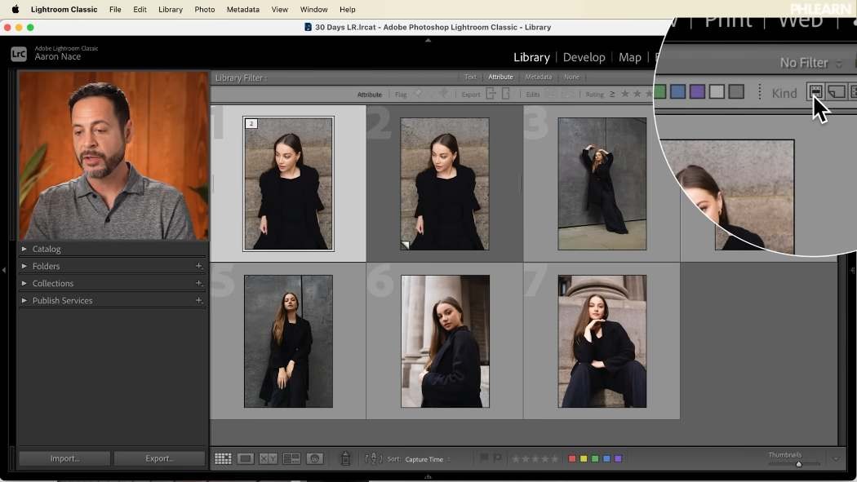Set first star rating in toolbar

point(515,458)
